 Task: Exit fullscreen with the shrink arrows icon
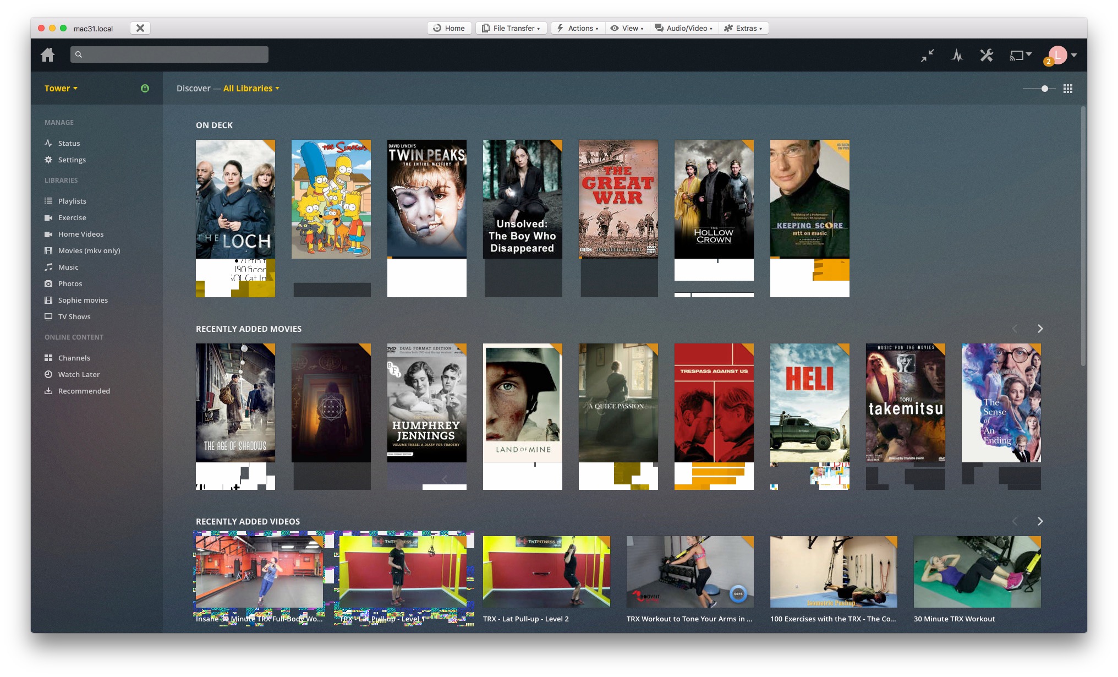[928, 55]
